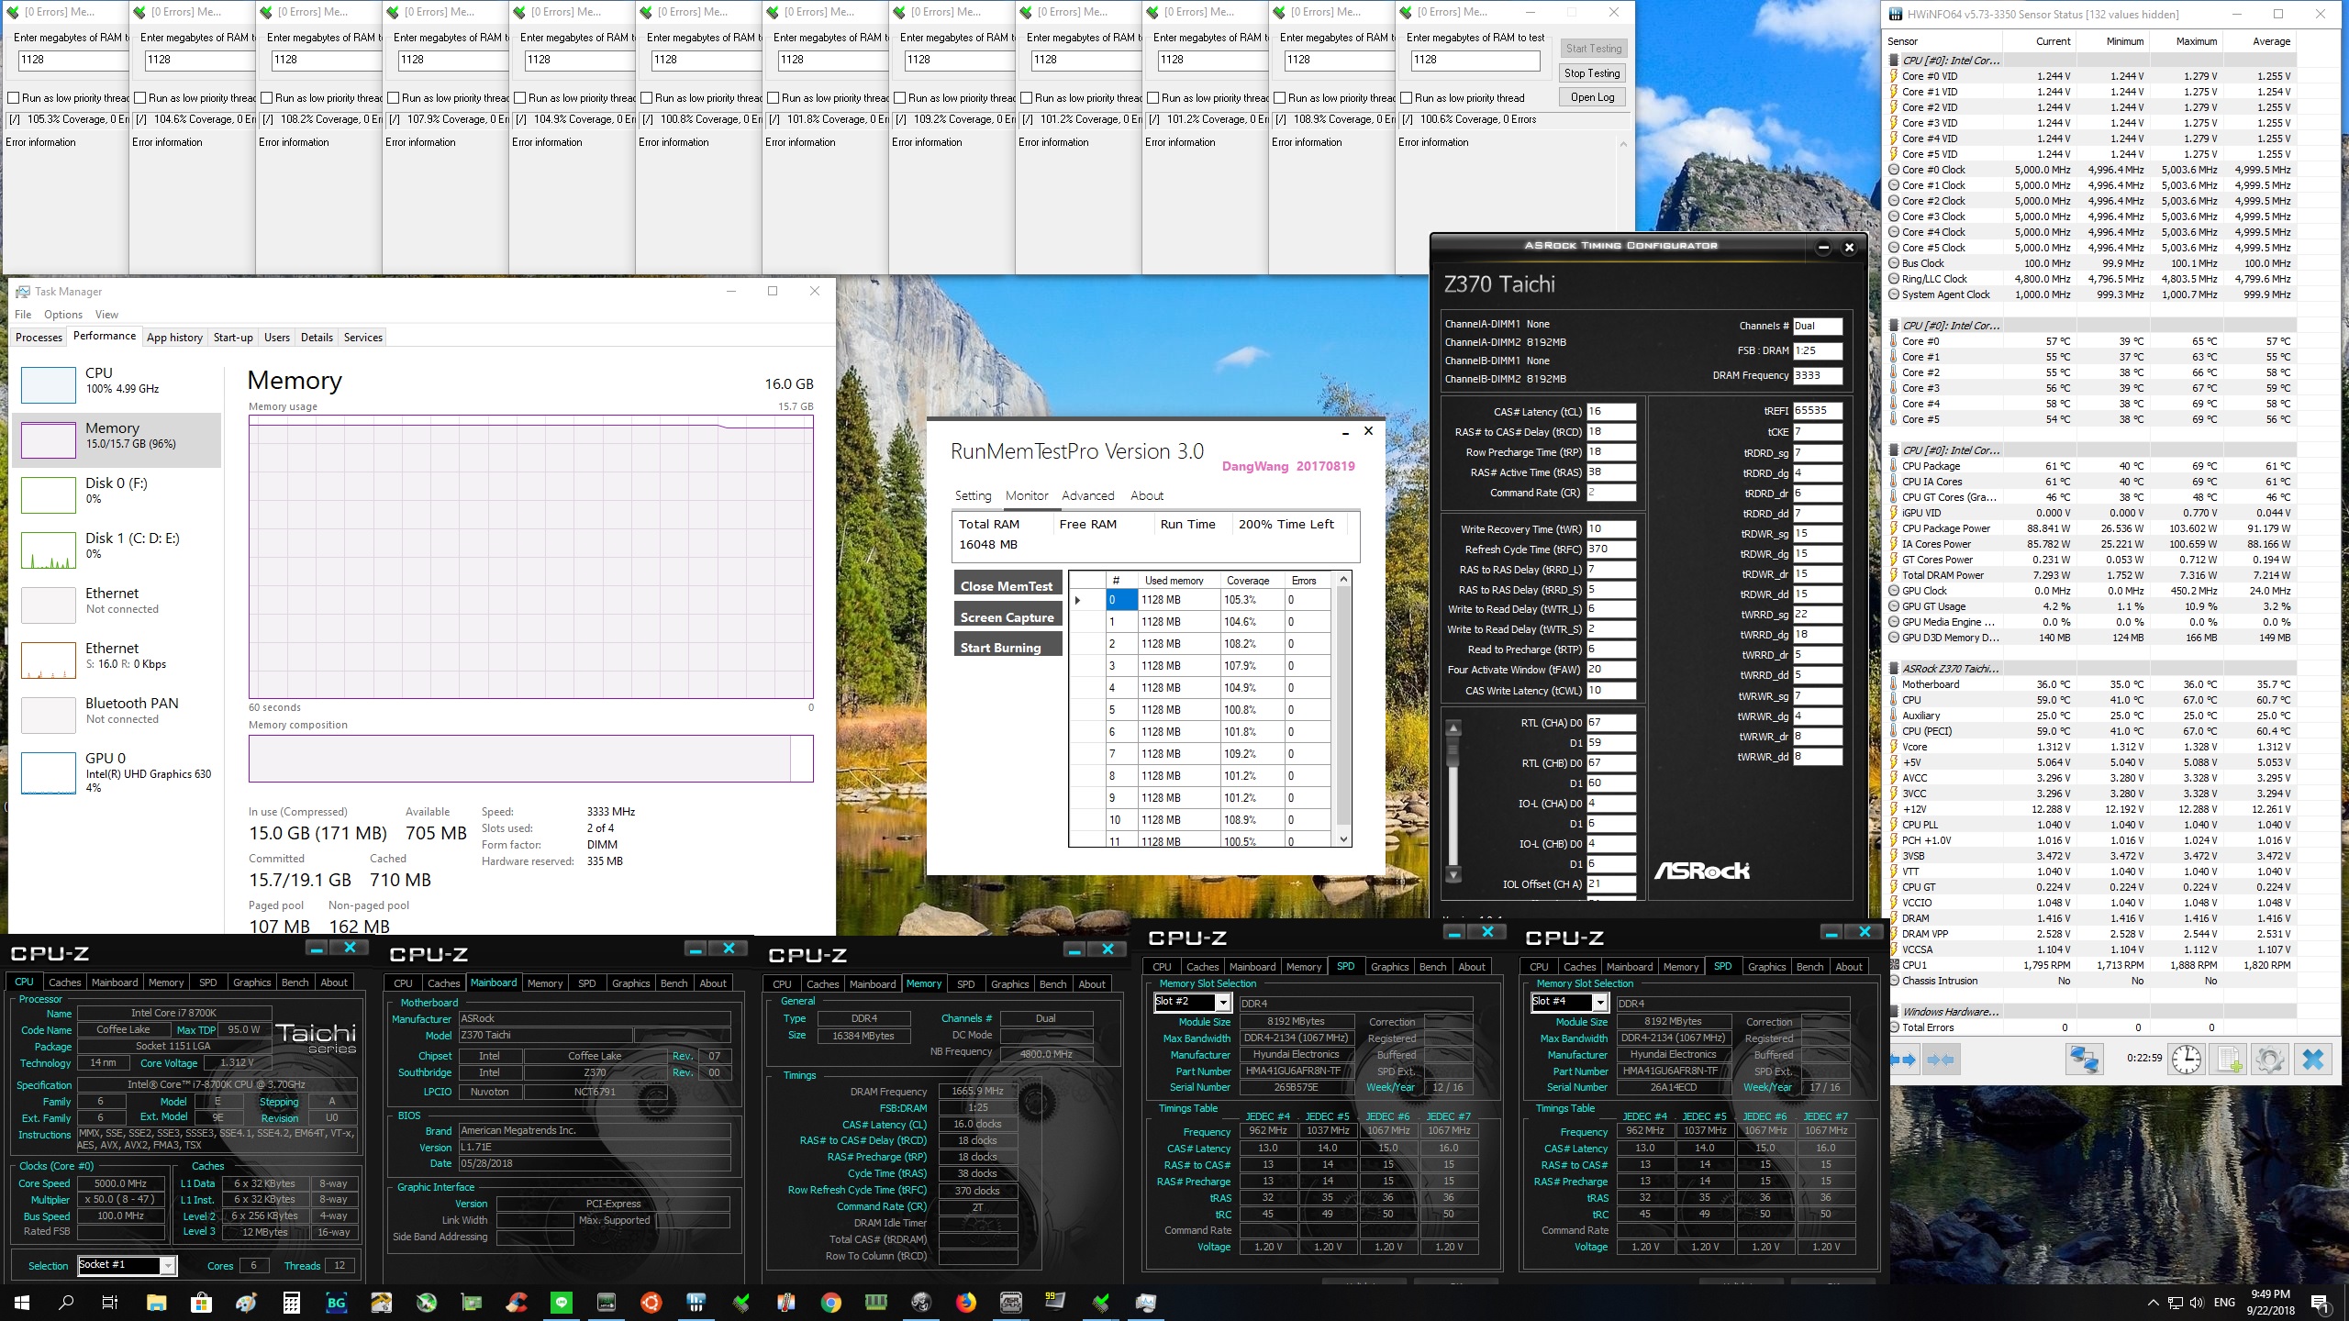This screenshot has width=2349, height=1321.
Task: Toggle low priority checkbox in 108.2% coverage MemTest
Action: pyautogui.click(x=267, y=98)
